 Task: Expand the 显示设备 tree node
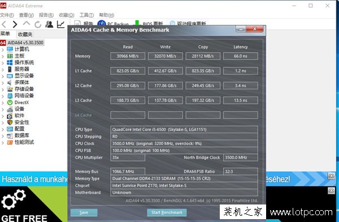pos(3,76)
